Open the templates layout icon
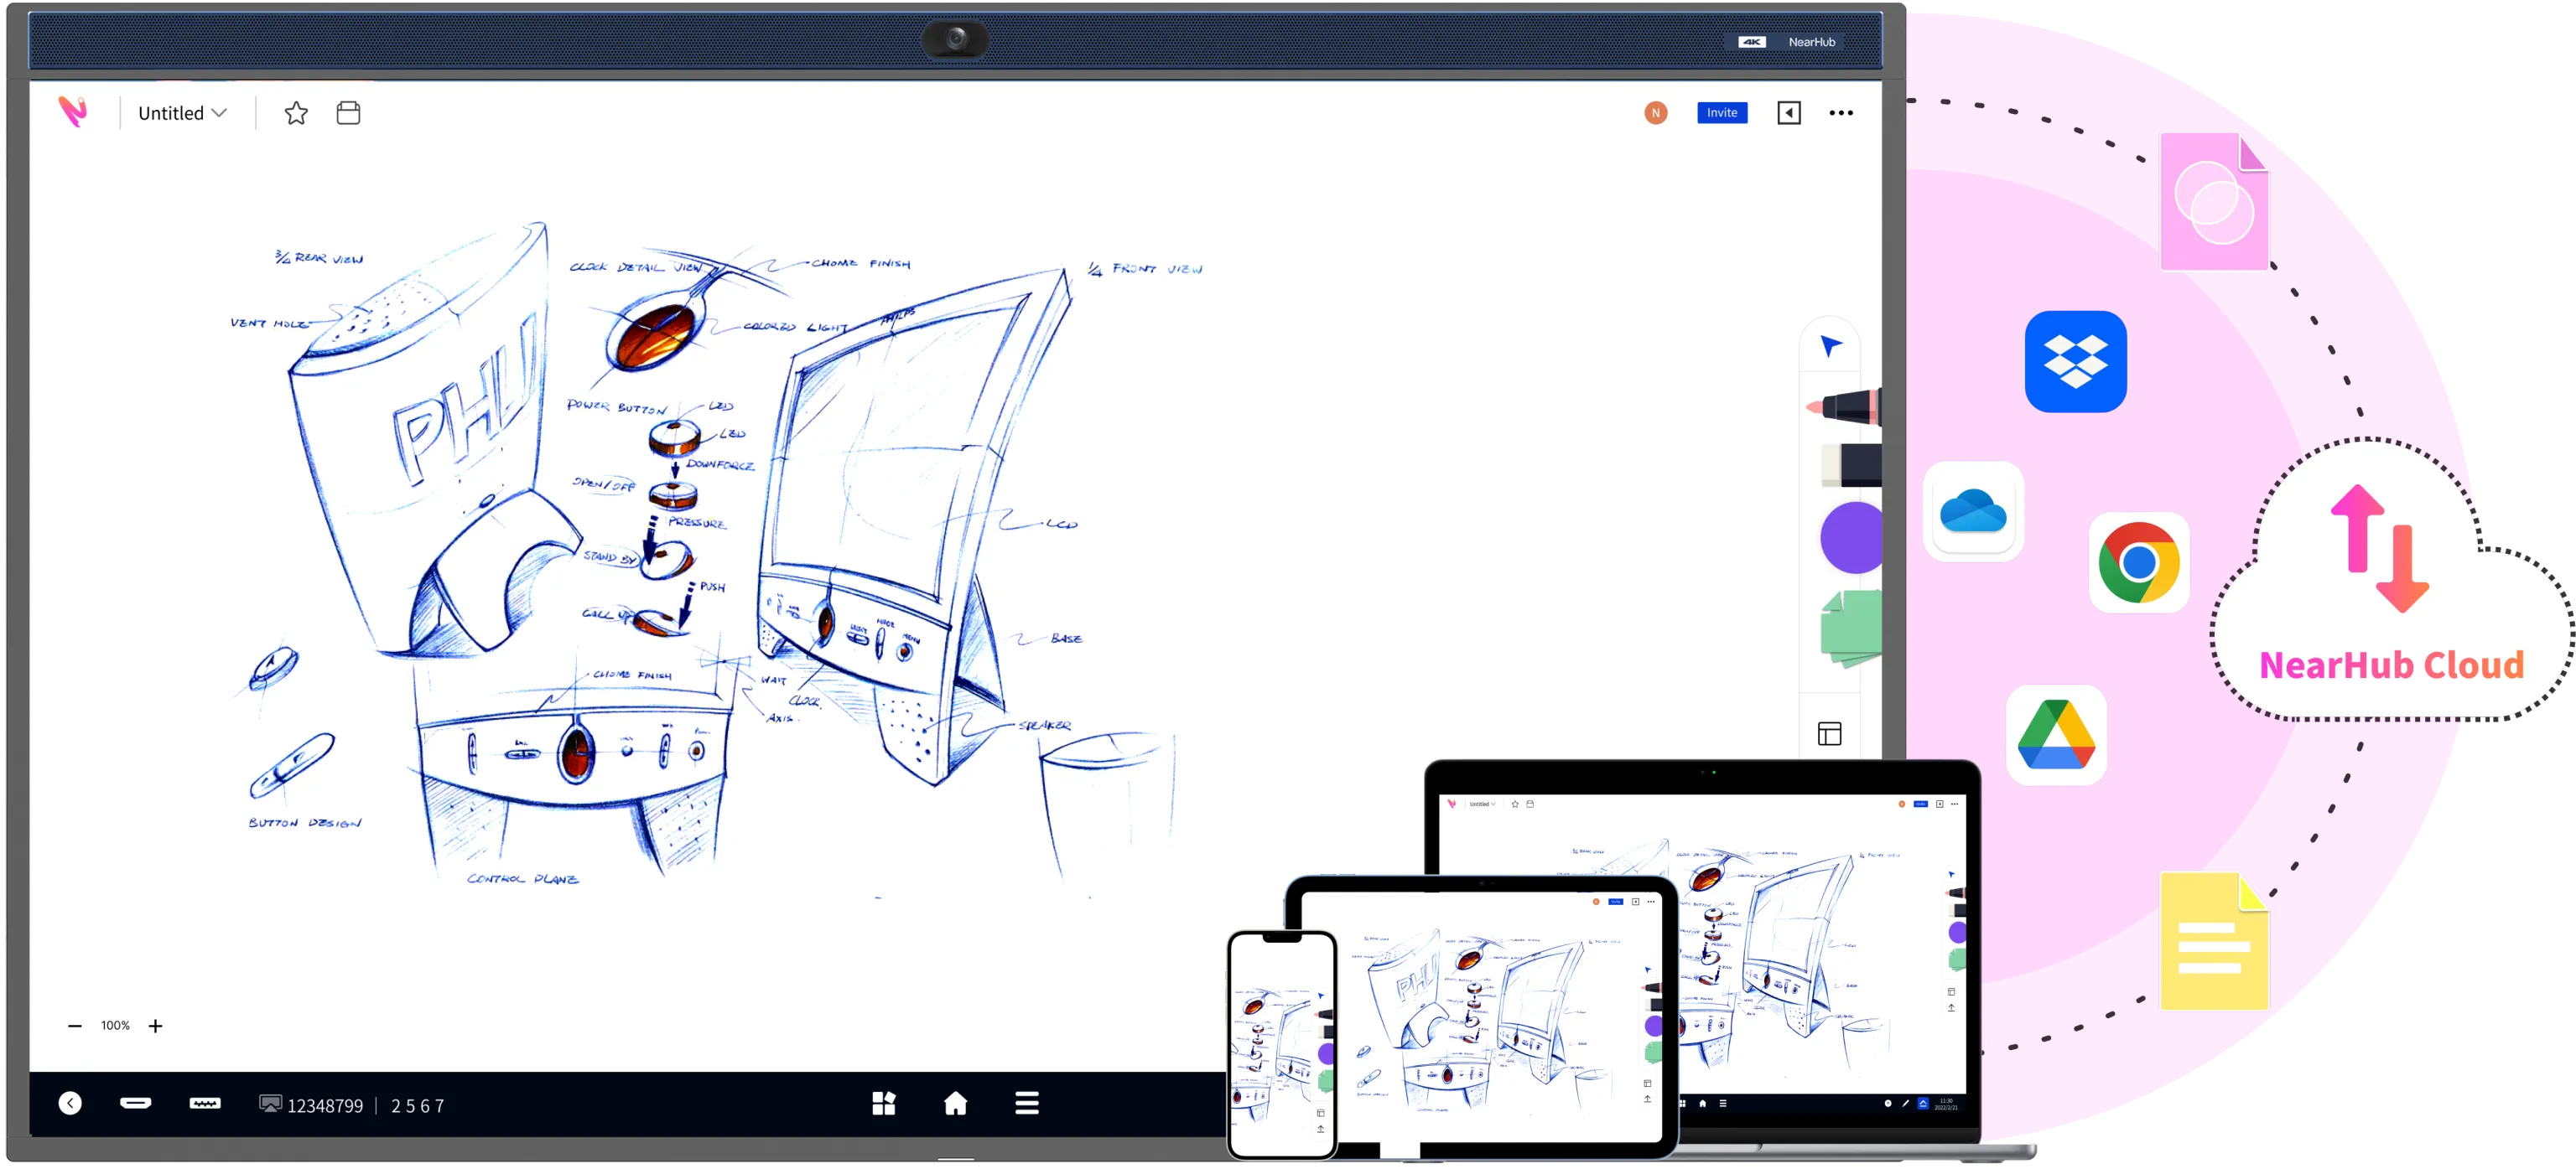This screenshot has width=2576, height=1169. (1829, 733)
